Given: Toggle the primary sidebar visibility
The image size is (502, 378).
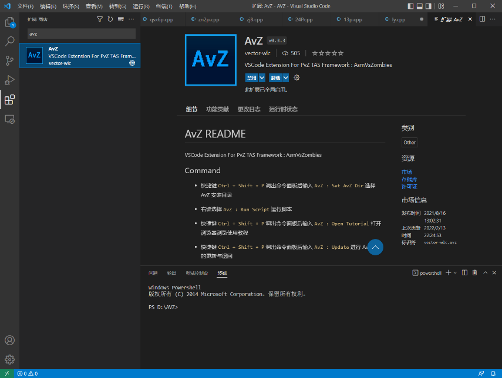Looking at the screenshot, I should (x=410, y=6).
